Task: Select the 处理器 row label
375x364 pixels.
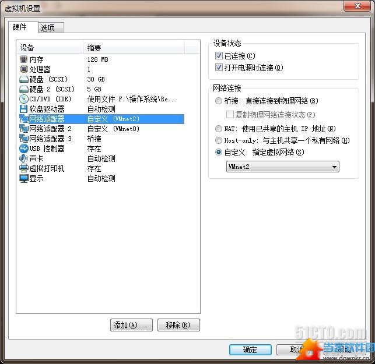Action: tap(40, 69)
